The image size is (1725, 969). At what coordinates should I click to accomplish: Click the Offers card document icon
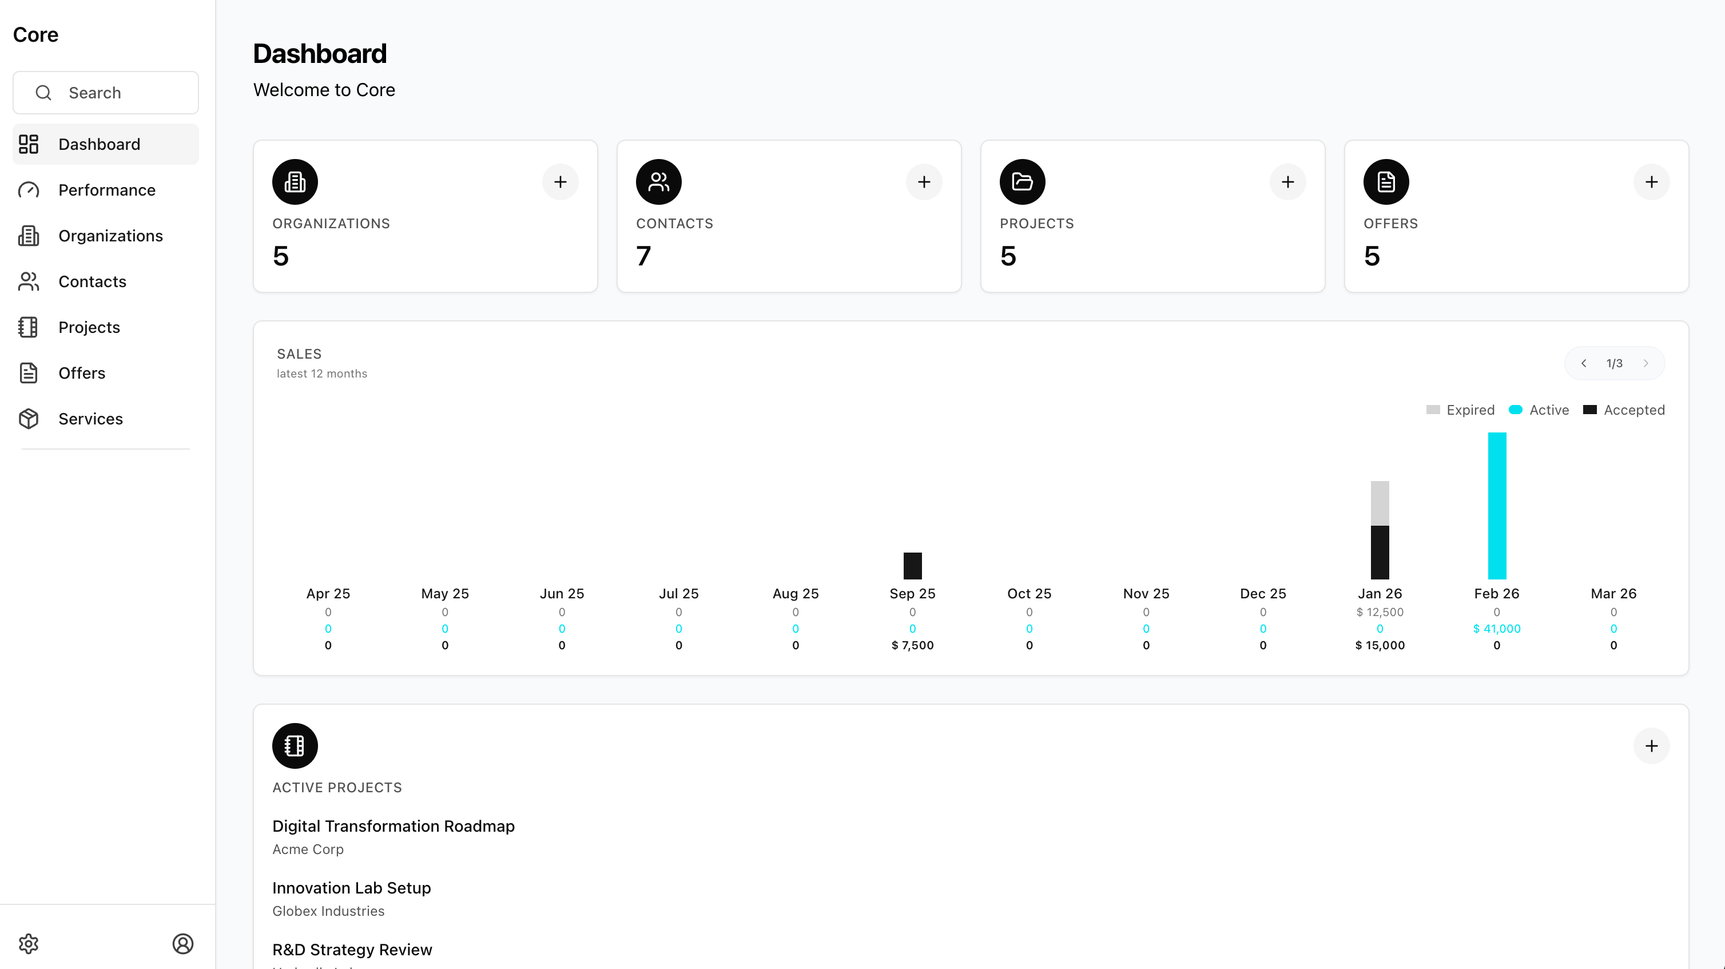pyautogui.click(x=1385, y=181)
